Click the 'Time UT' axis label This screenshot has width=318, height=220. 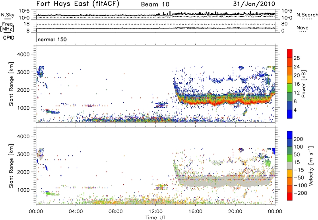(x=155, y=218)
